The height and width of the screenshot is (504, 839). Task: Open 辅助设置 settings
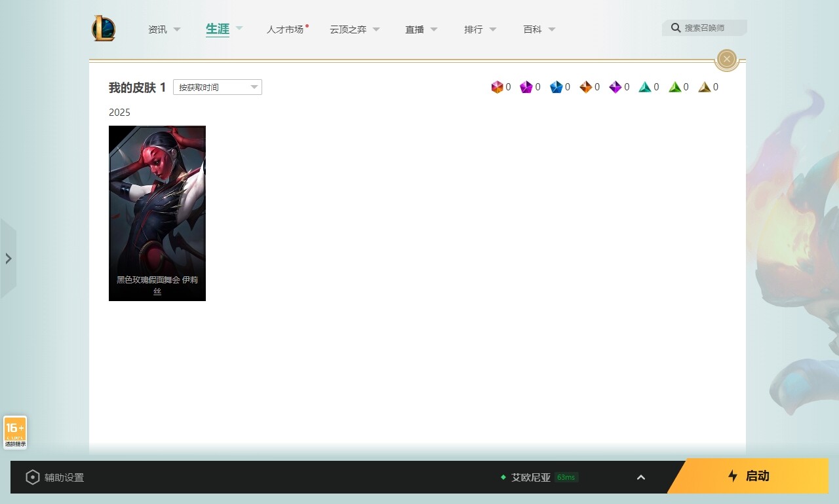point(64,478)
